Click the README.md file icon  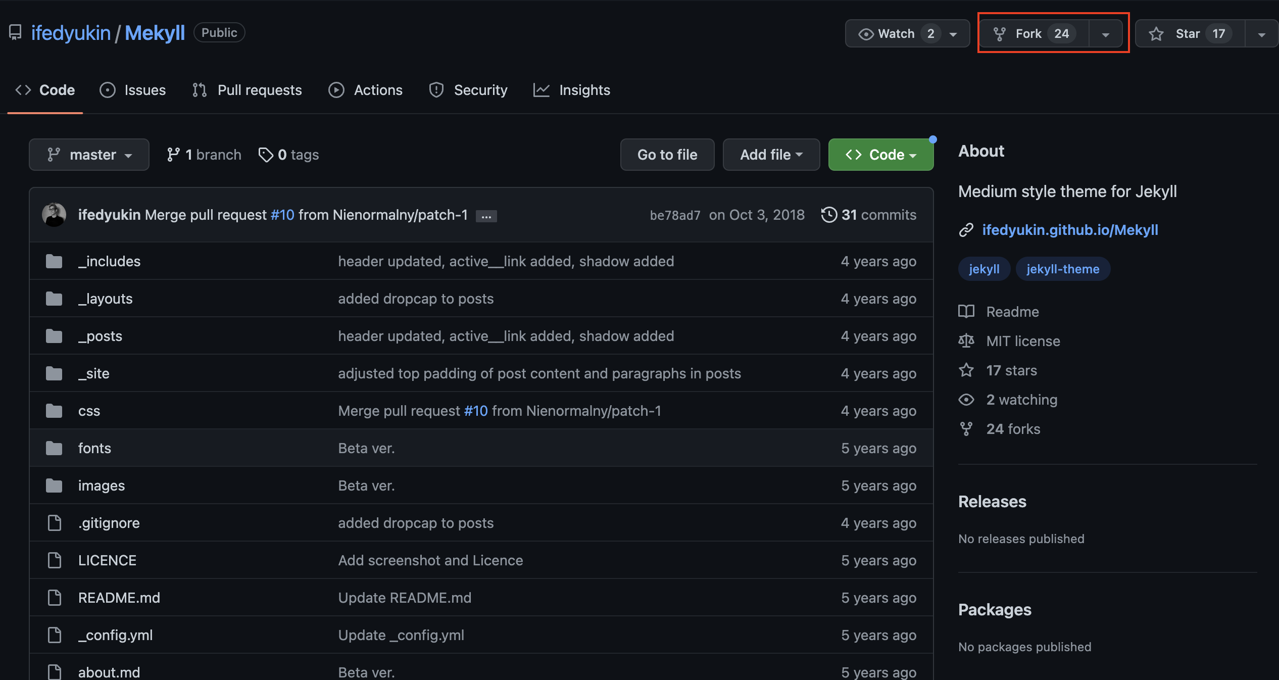tap(54, 598)
